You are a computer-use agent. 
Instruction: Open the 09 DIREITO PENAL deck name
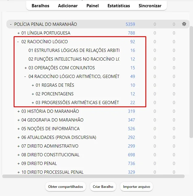(39, 164)
